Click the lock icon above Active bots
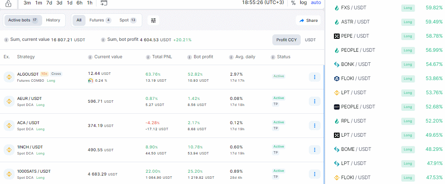This screenshot has width=445, height=184. (9, 3)
